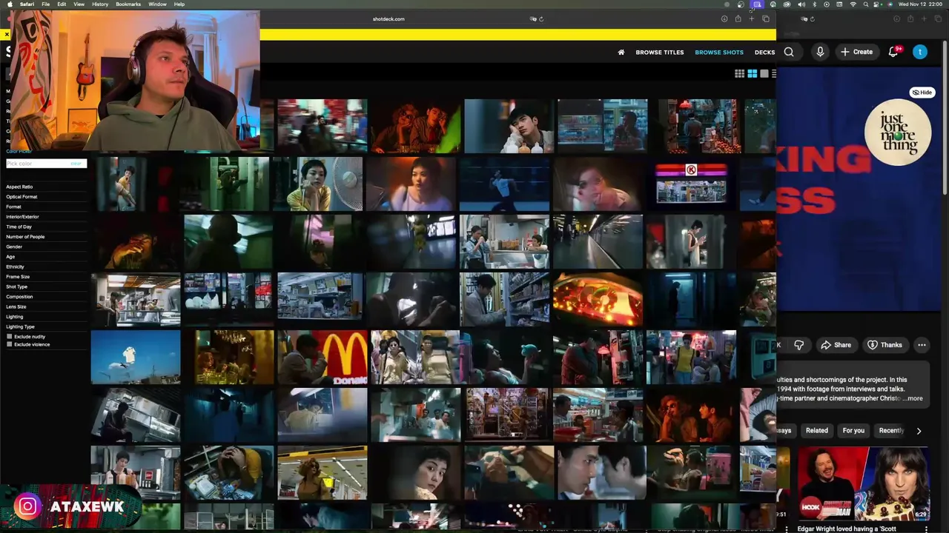Open tab overview in YouTube Safari window
Viewport: 949px width, 533px height.
tap(938, 19)
